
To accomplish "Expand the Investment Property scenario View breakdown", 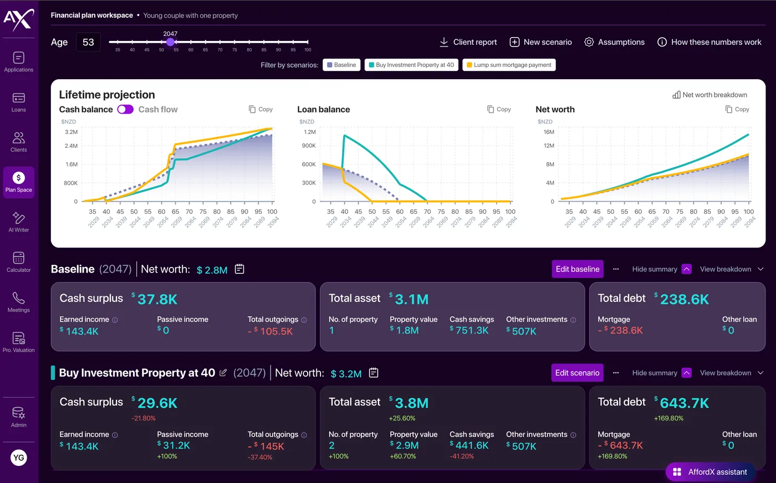I will (732, 373).
